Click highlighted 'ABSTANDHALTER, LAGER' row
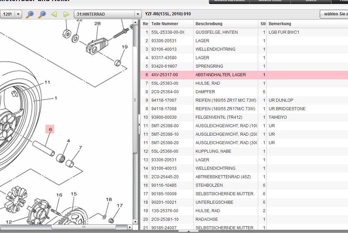The width and height of the screenshot is (348, 233). click(244, 75)
